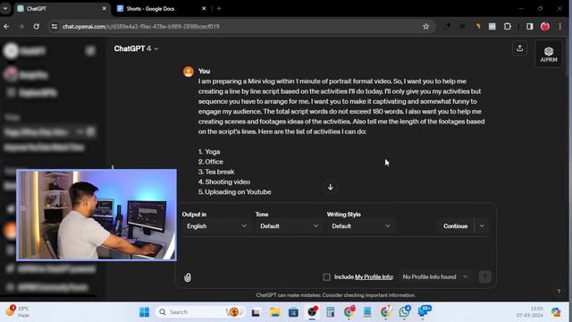Click the yellow extension icon in toolbar
The width and height of the screenshot is (572, 322).
[477, 26]
